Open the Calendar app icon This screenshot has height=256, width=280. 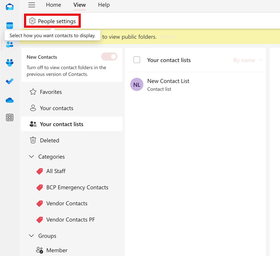[x=10, y=26]
